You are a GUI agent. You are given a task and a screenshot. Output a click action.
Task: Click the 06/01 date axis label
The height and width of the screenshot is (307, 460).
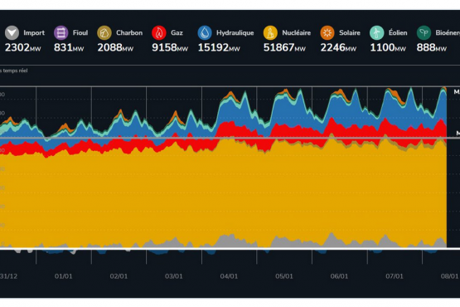point(339,276)
